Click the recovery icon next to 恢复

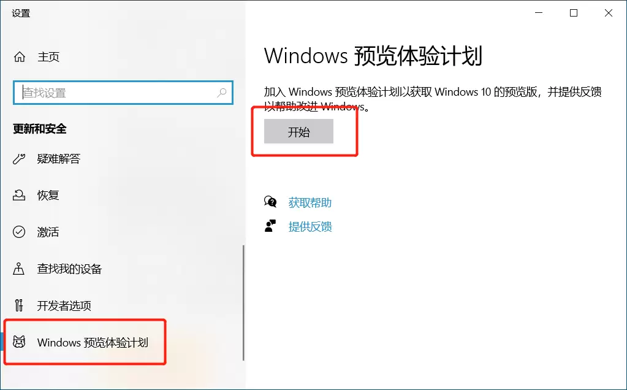[19, 195]
